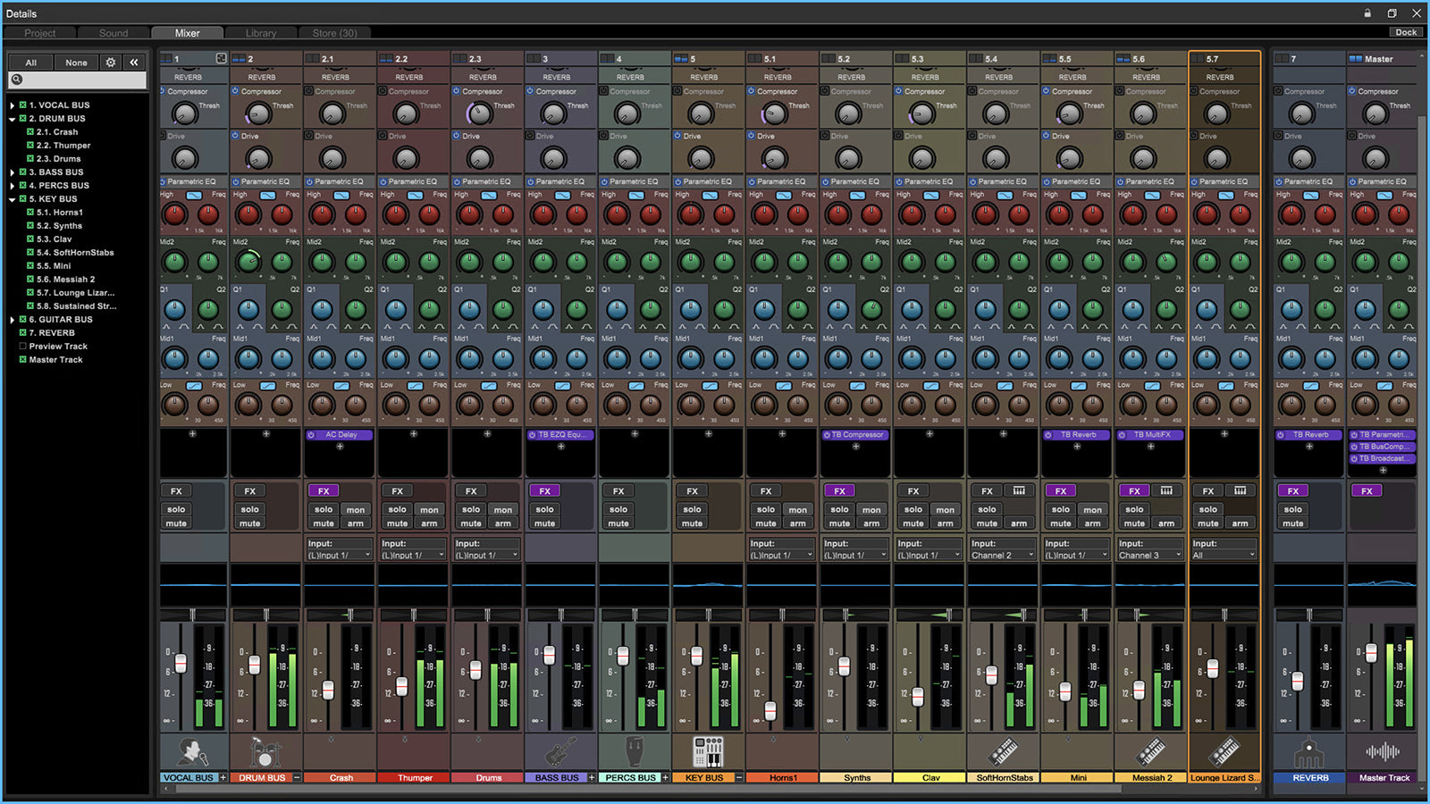Mute the Horns1 channel

[765, 523]
